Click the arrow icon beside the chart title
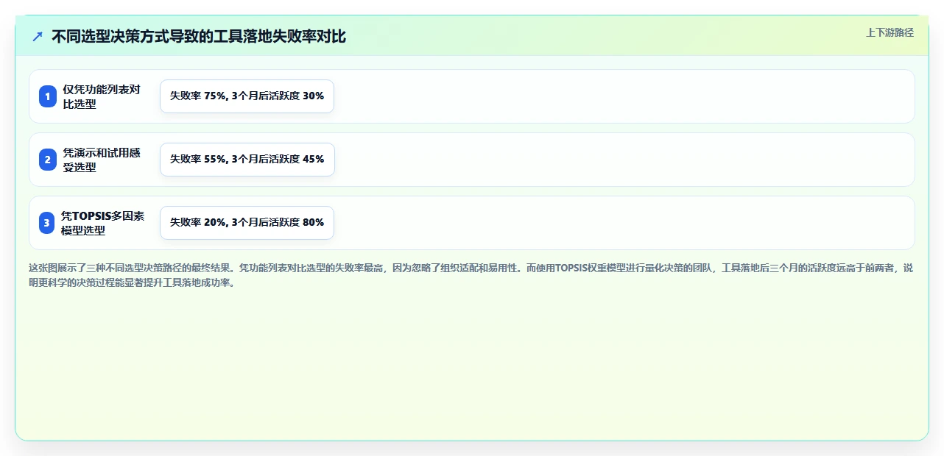The image size is (944, 456). click(38, 37)
